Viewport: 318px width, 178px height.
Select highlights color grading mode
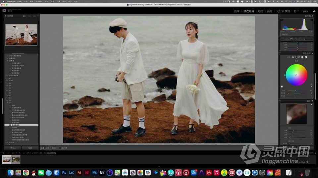pyautogui.click(x=302, y=57)
